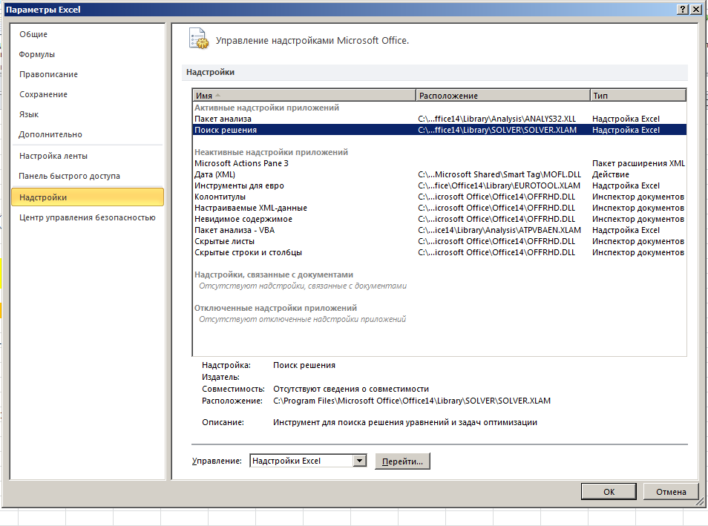Select Скрытые строки и столбцы row
708x526 pixels.
click(440, 252)
